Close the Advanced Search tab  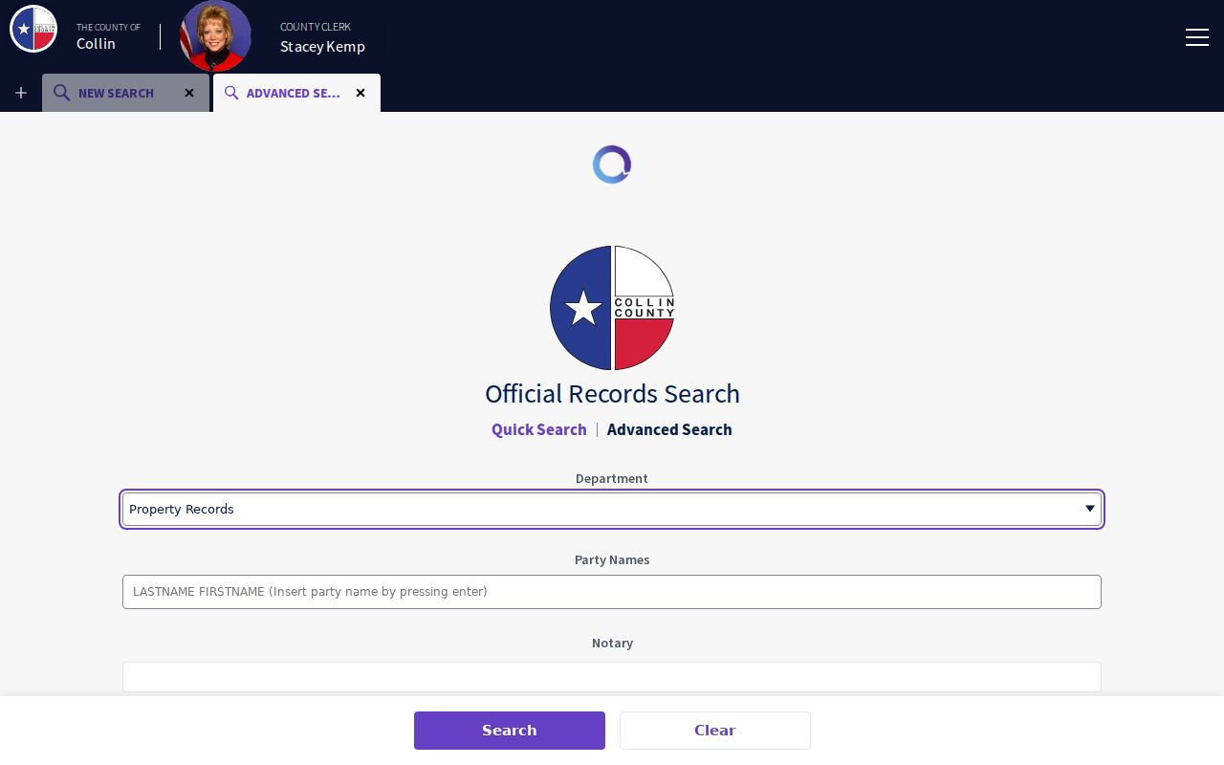pyautogui.click(x=361, y=93)
